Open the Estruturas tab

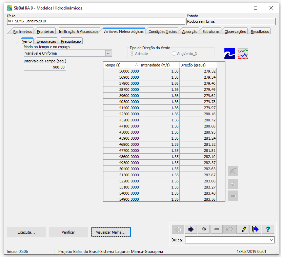click(x=211, y=32)
